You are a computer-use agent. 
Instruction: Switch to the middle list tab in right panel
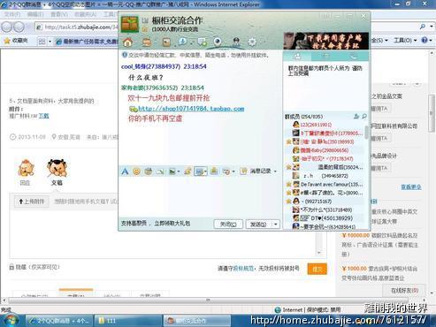point(325,56)
